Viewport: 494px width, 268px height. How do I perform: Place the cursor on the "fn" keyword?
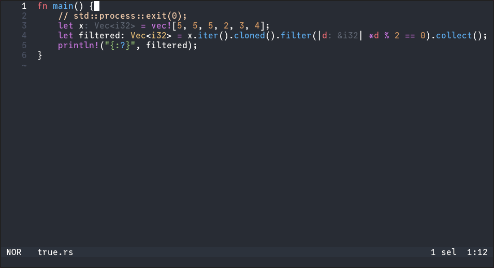point(42,6)
